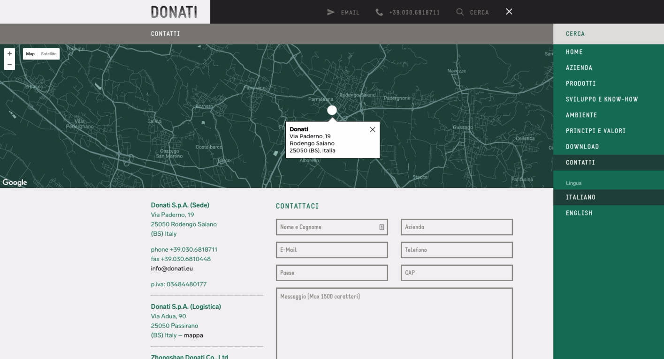Click the Donati S.p.A. (Logistica) heading
This screenshot has height=359, width=664.
pos(186,307)
